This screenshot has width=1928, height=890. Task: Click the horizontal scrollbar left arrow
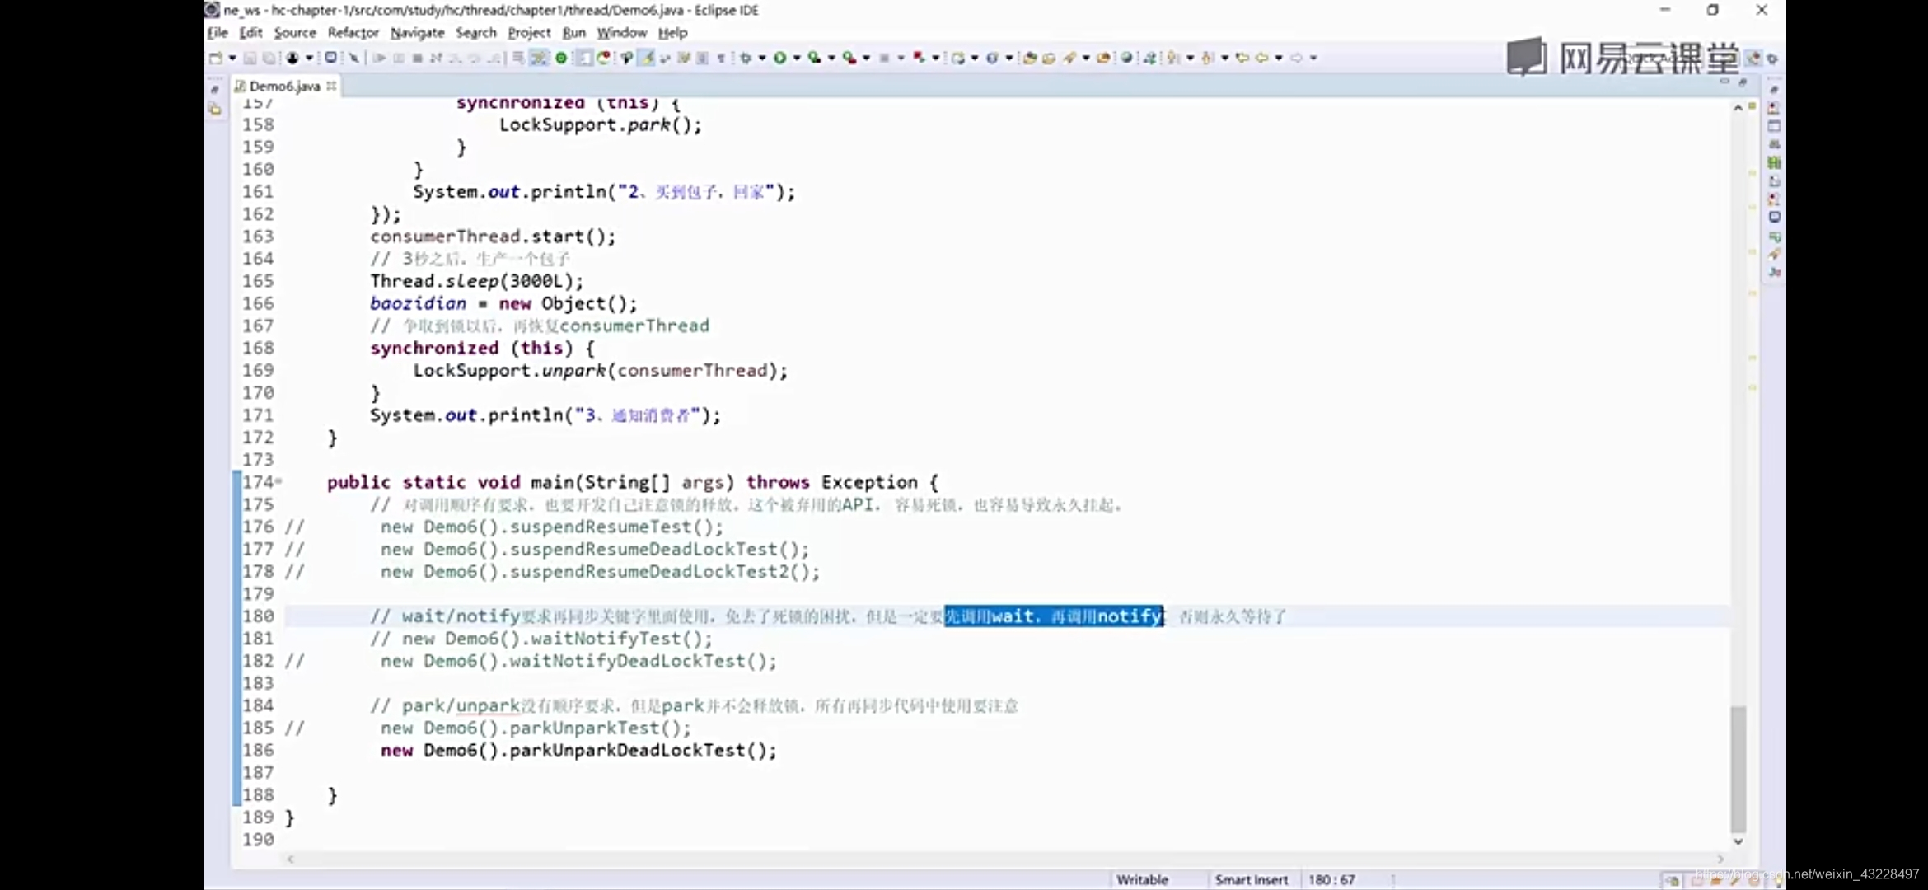click(290, 859)
